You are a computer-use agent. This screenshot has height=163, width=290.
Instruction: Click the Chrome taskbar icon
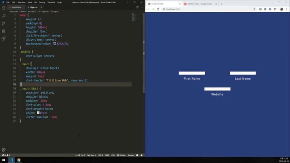point(19,160)
